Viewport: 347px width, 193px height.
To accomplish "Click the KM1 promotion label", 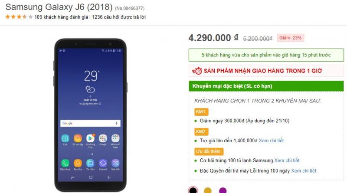I will click(201, 112).
